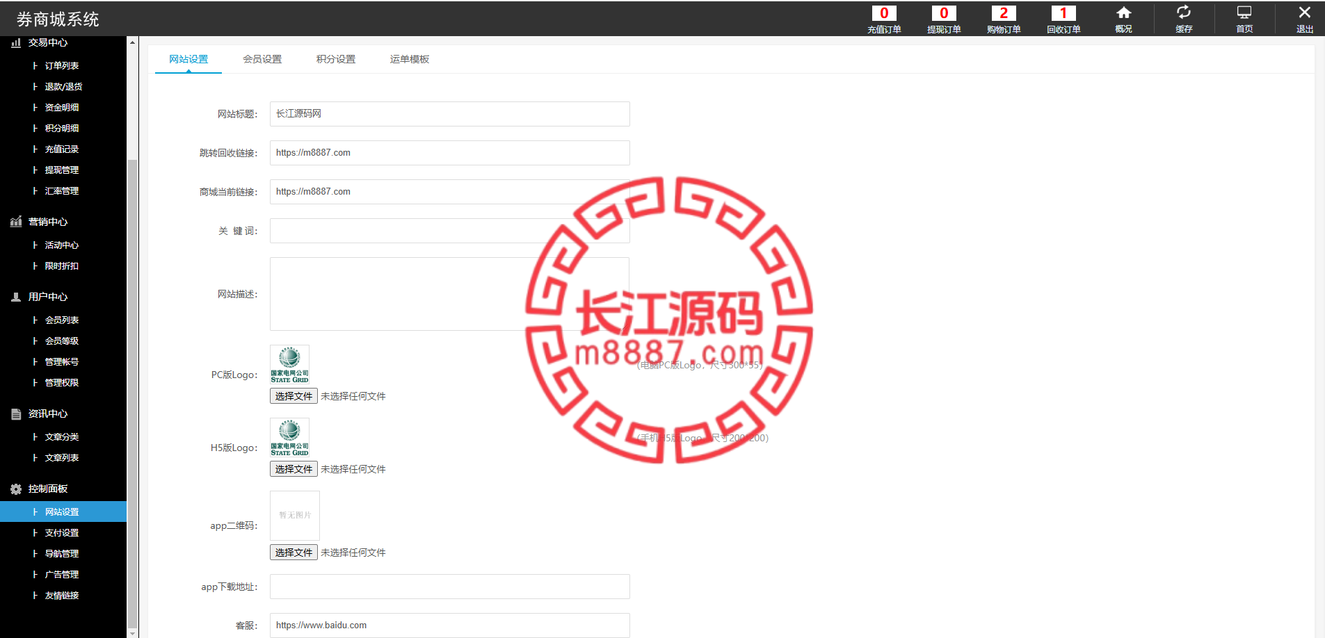Open 友情链接 in sidebar
The width and height of the screenshot is (1325, 638).
click(x=63, y=595)
